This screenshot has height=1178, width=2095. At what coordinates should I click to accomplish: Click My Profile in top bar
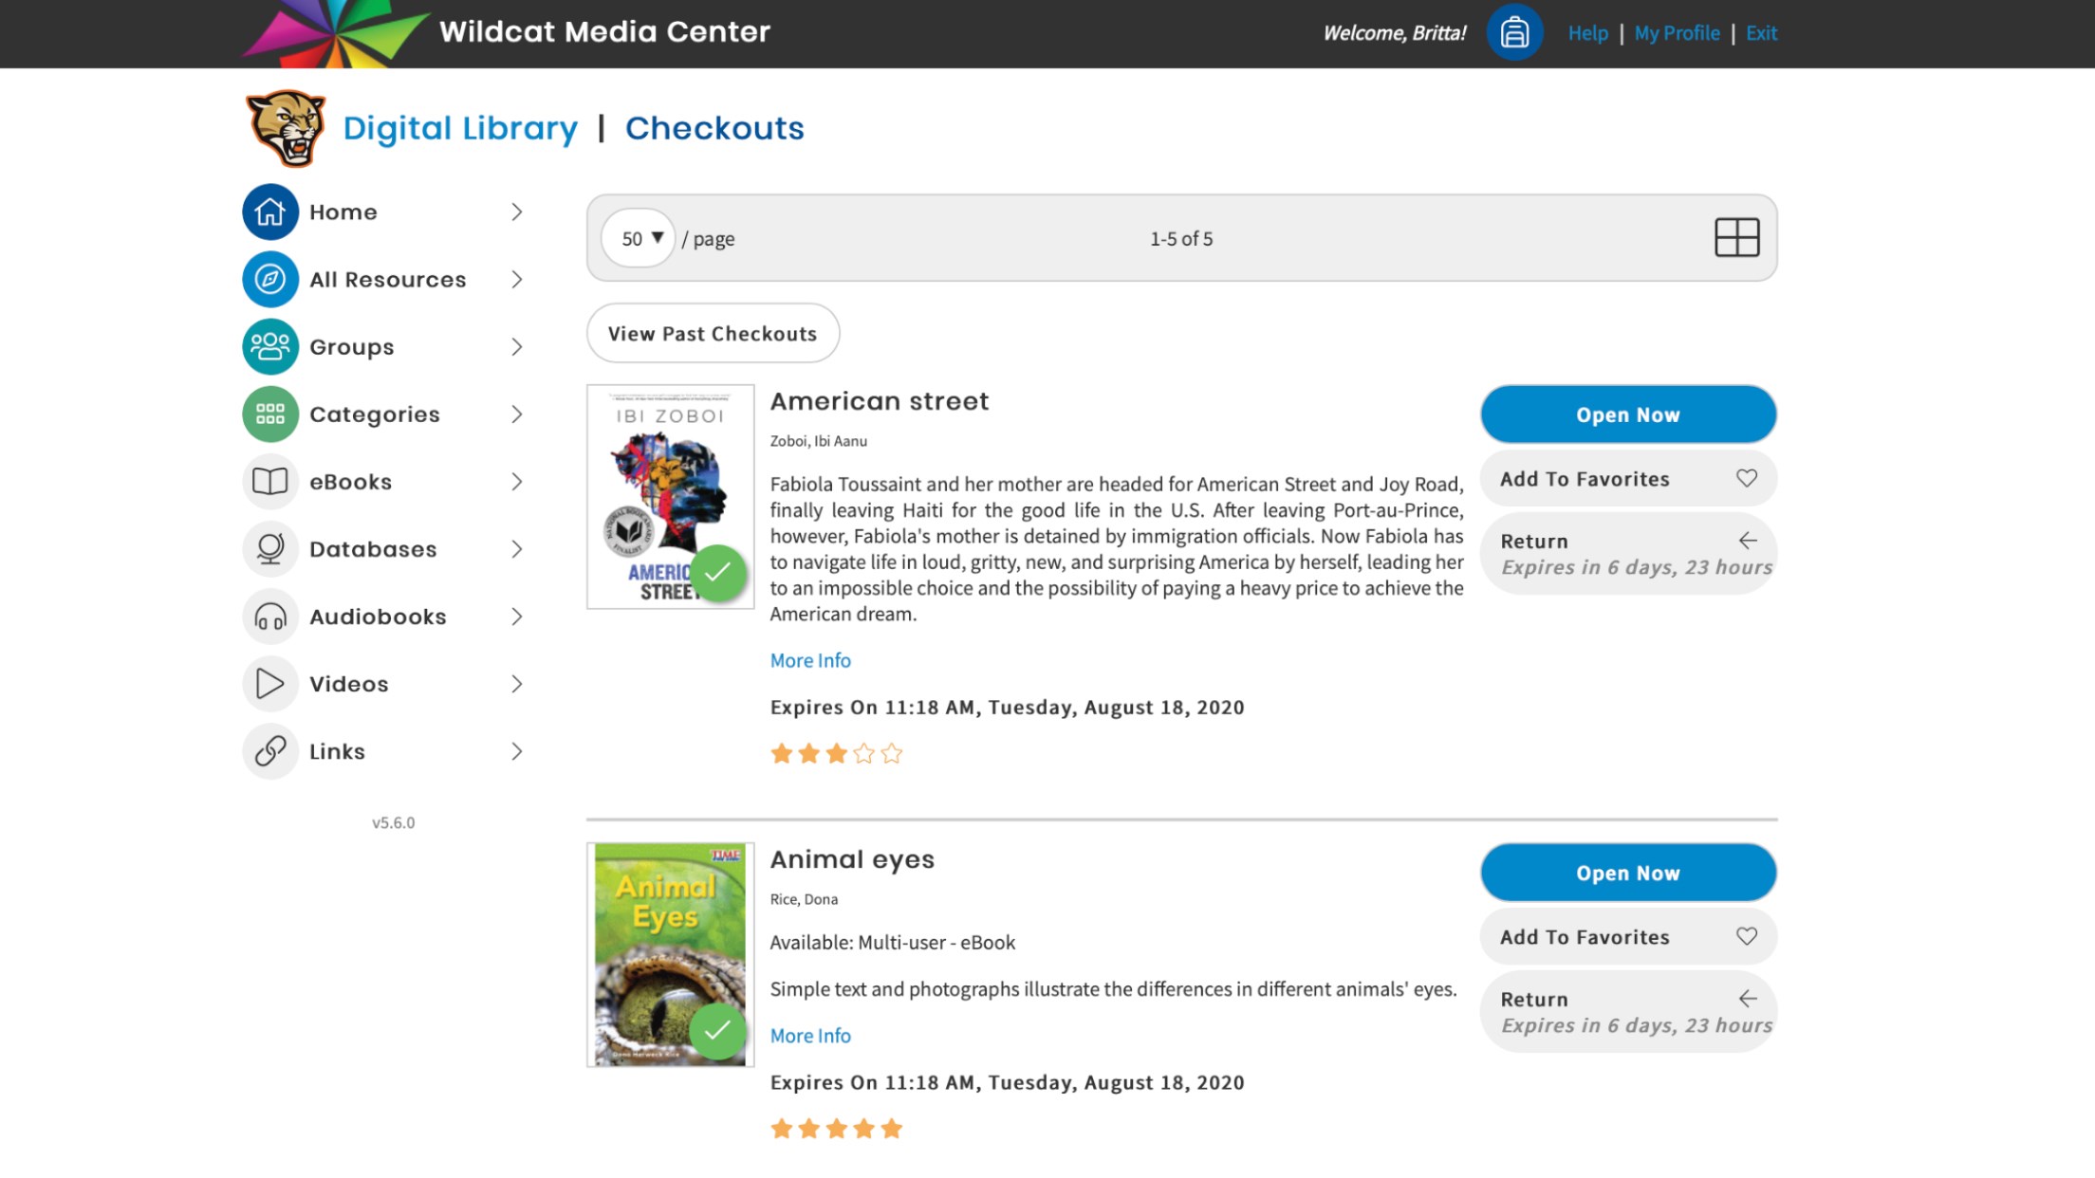point(1677,33)
